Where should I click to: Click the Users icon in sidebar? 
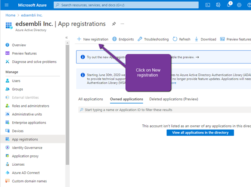coord(7,80)
